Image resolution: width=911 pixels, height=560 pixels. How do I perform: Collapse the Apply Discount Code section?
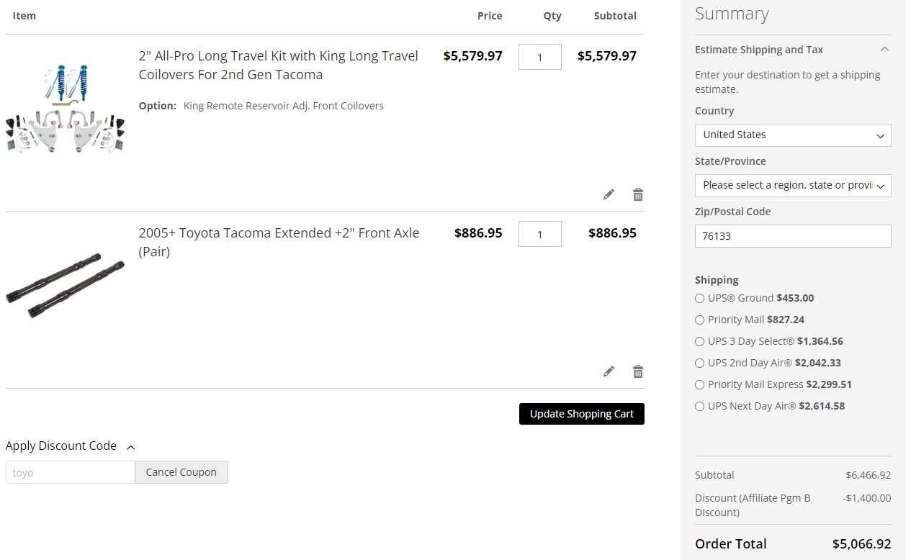pos(130,447)
